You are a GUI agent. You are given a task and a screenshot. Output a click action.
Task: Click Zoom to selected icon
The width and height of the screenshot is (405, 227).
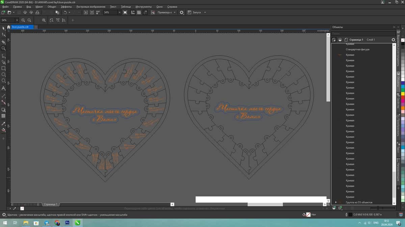(44, 20)
